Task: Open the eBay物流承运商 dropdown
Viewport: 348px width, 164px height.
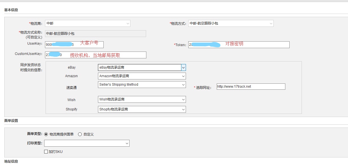Action: pos(142,67)
